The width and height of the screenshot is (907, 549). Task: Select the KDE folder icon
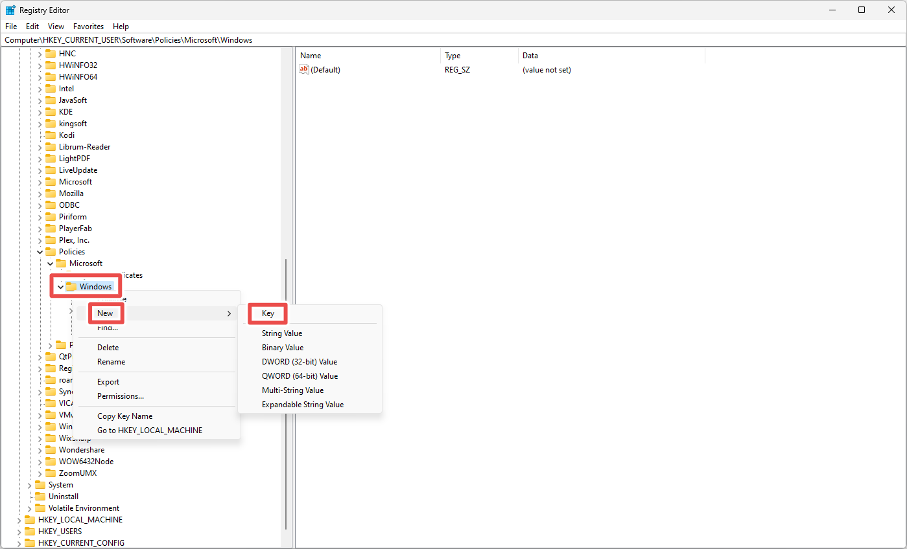pyautogui.click(x=51, y=112)
